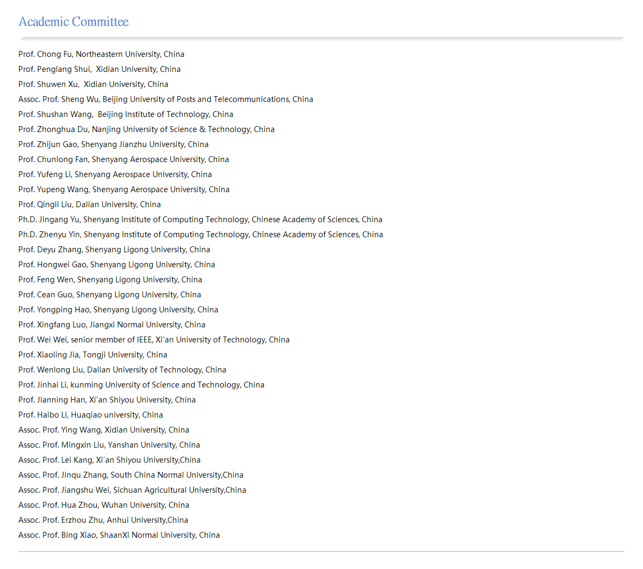Select Assoc. Prof. Jinqu Zhang line
The image size is (643, 569).
click(x=131, y=476)
